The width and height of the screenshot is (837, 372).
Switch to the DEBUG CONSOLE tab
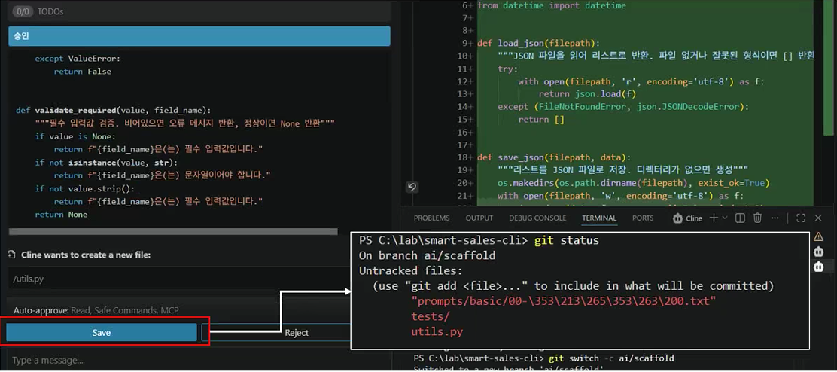pos(537,218)
